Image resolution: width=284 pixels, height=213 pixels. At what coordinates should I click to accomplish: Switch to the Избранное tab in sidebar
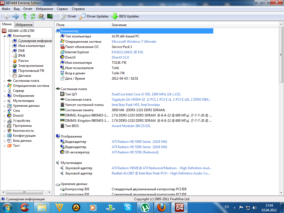(x=24, y=25)
